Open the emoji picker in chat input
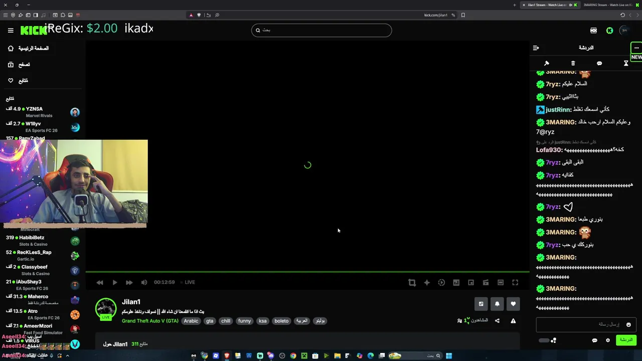Image resolution: width=642 pixels, height=361 pixels. pos(628,325)
